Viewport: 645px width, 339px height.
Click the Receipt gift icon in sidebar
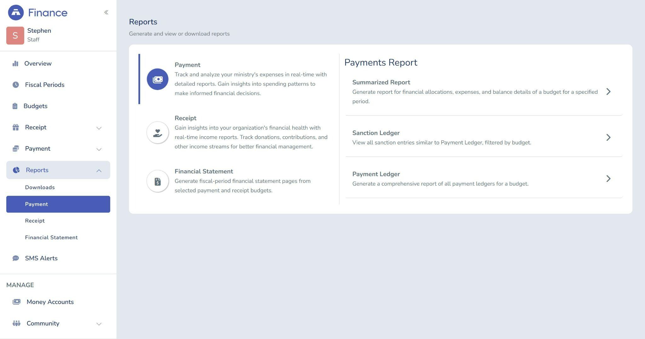pyautogui.click(x=15, y=127)
